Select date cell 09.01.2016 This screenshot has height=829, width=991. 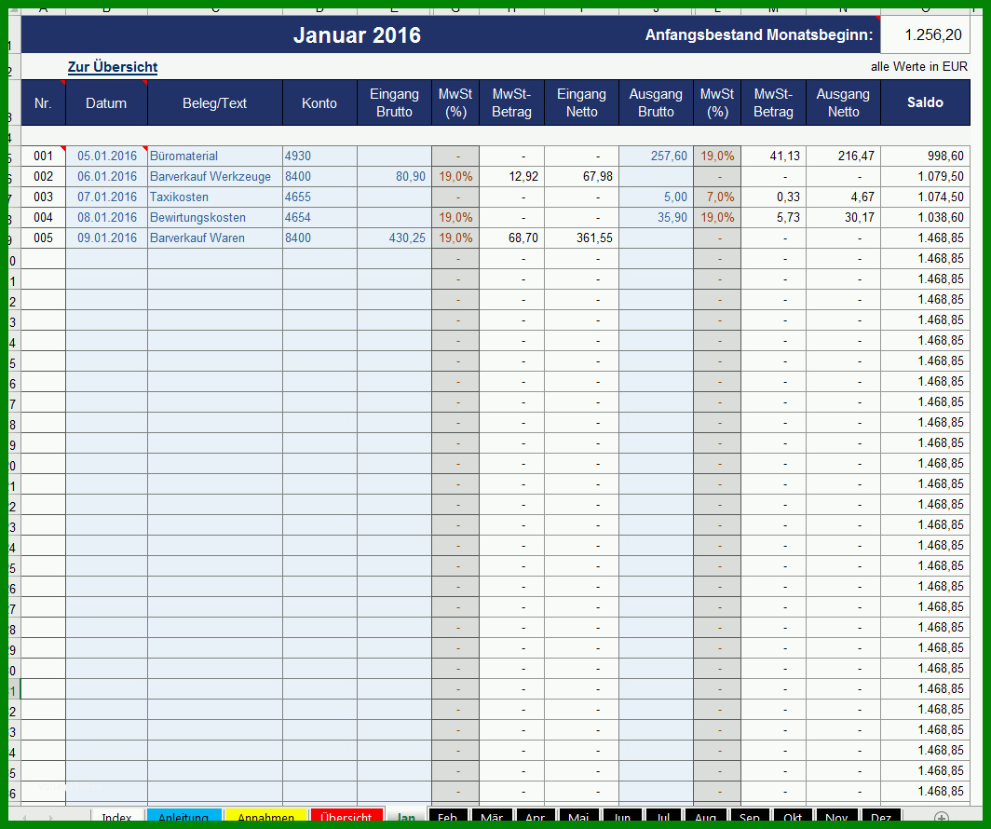[x=106, y=238]
